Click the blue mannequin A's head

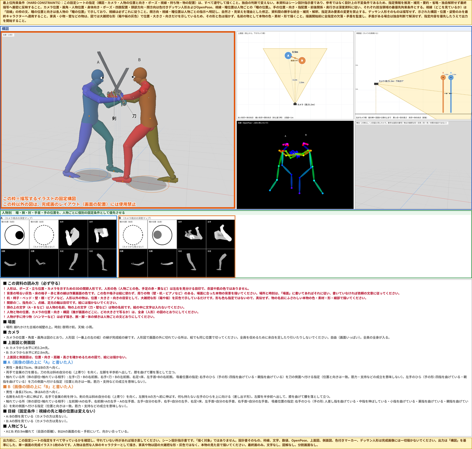pyautogui.click(x=97, y=76)
